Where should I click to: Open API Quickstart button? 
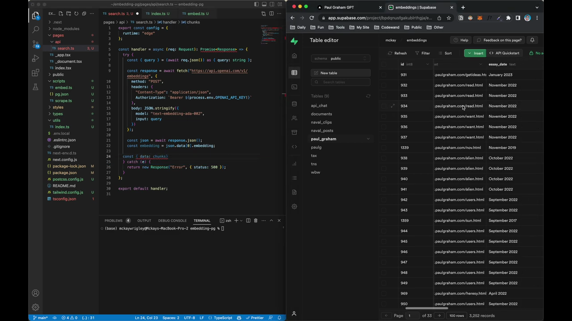pos(505,53)
